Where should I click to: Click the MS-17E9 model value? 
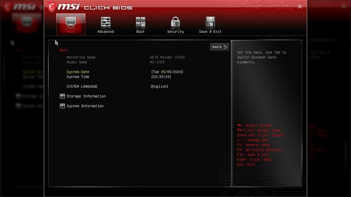157,62
